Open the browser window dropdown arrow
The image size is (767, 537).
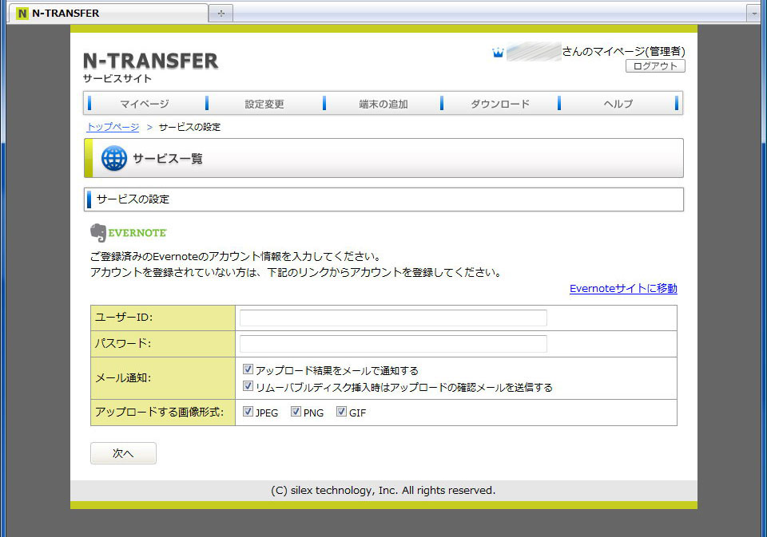click(x=753, y=13)
